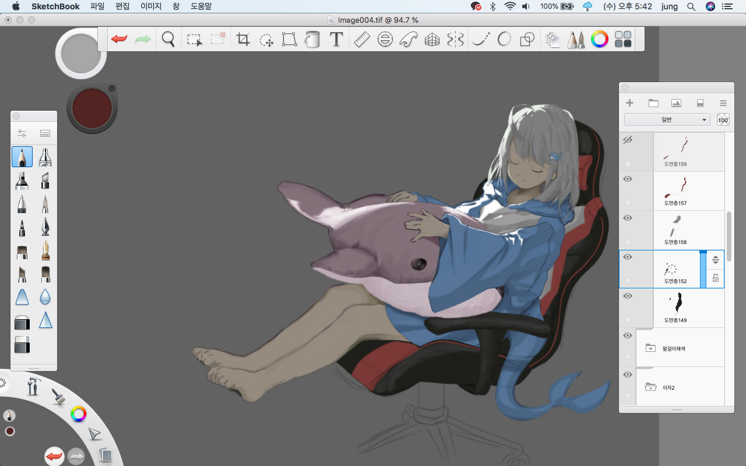The width and height of the screenshot is (746, 466).
Task: Create a new layer group folder
Action: click(653, 103)
